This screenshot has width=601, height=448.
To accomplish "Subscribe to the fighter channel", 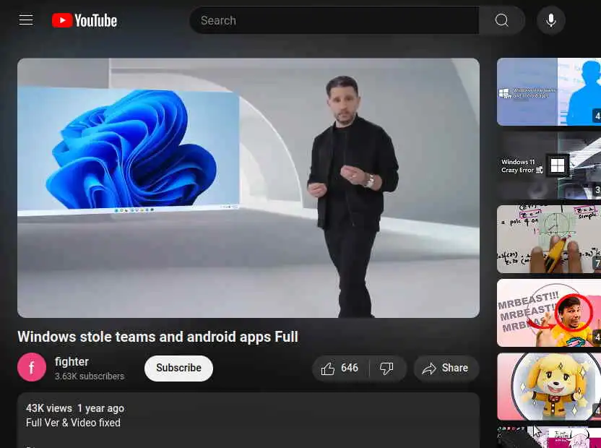I will click(178, 368).
